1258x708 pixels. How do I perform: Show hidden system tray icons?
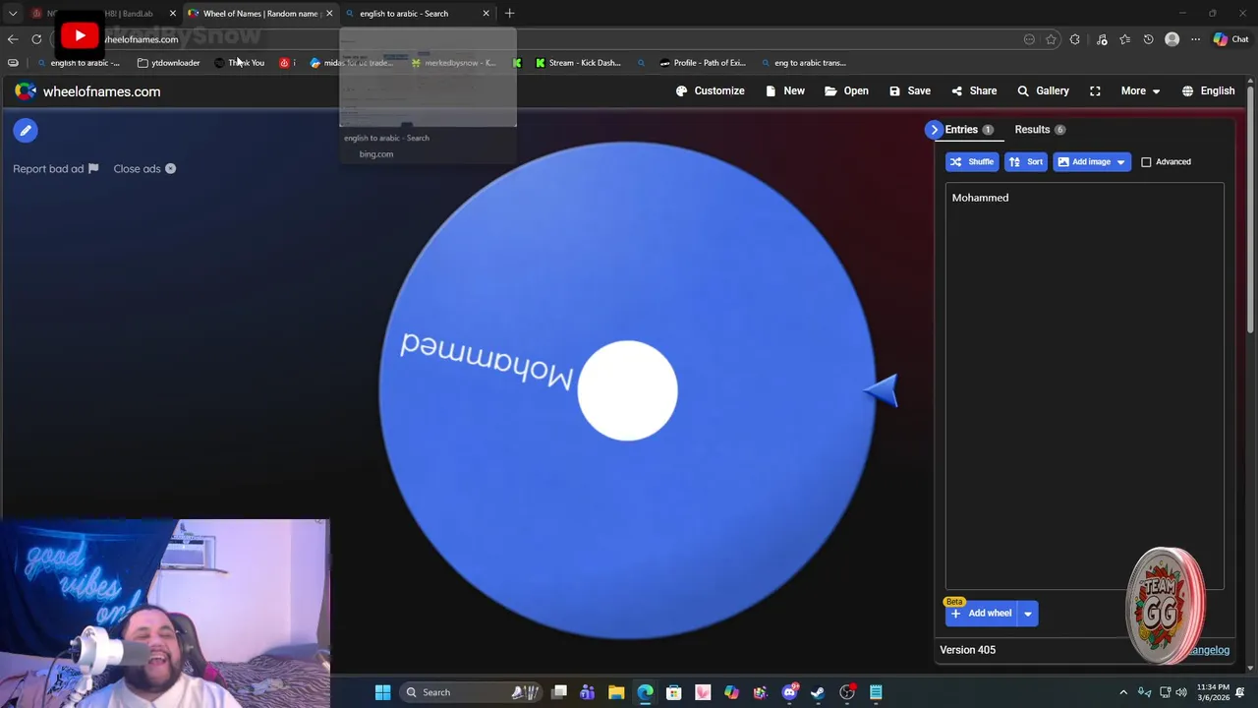pos(1123,692)
